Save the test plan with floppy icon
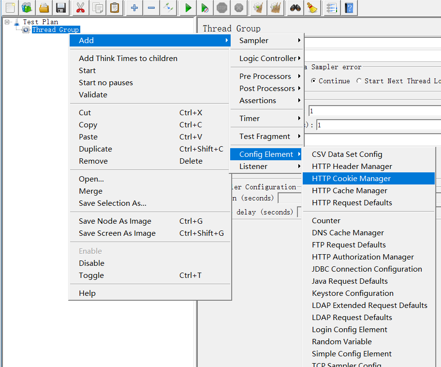The width and height of the screenshot is (441, 367). [61, 8]
